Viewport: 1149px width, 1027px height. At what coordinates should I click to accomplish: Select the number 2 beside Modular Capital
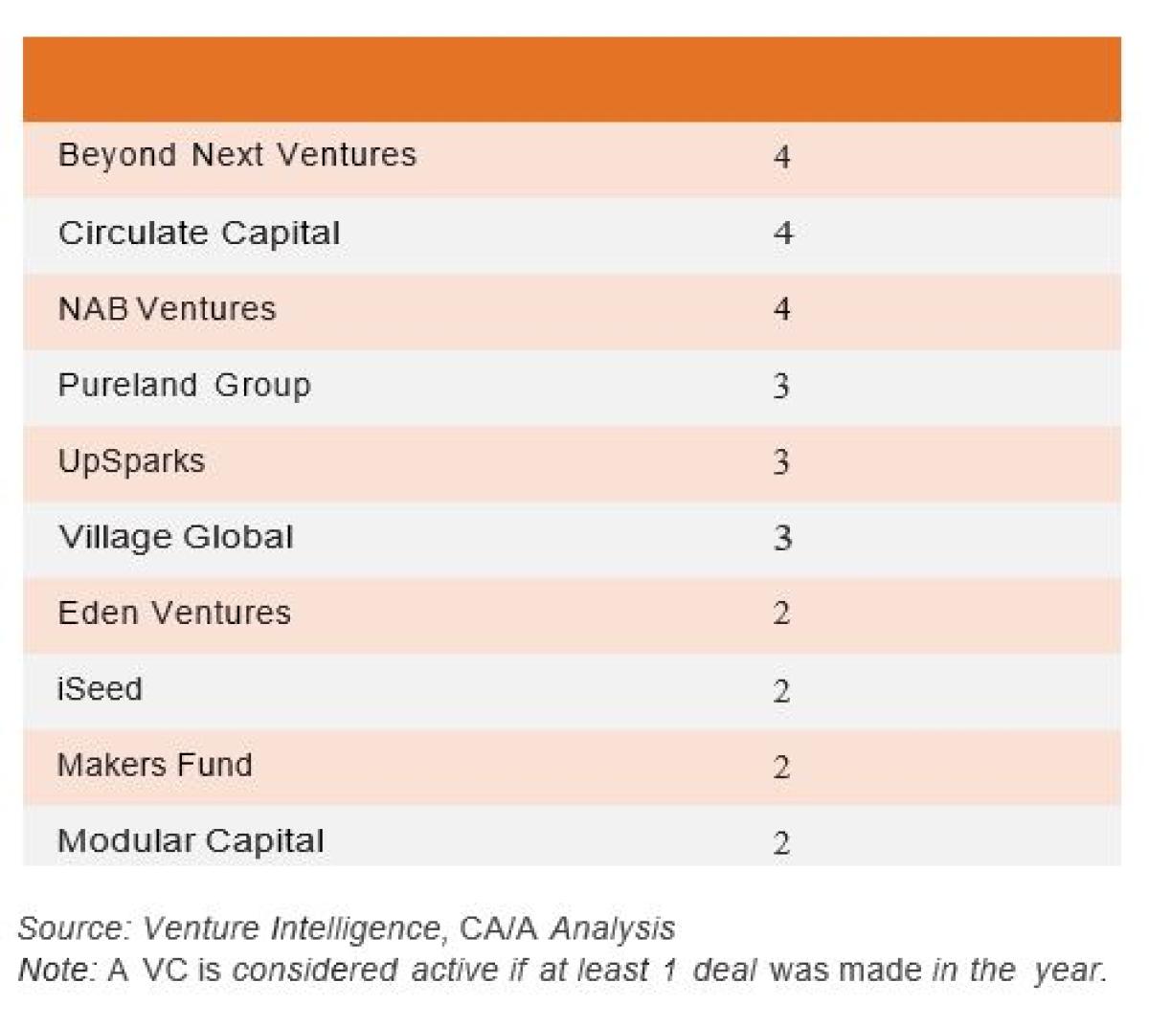pyautogui.click(x=782, y=843)
